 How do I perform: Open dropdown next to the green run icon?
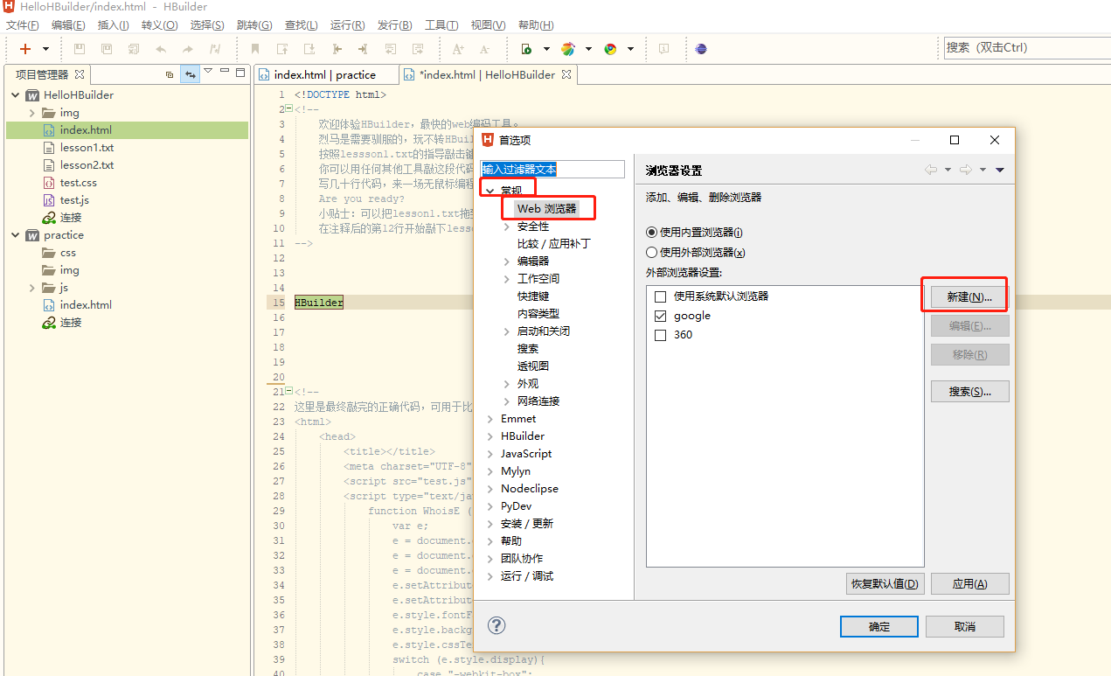coord(546,49)
